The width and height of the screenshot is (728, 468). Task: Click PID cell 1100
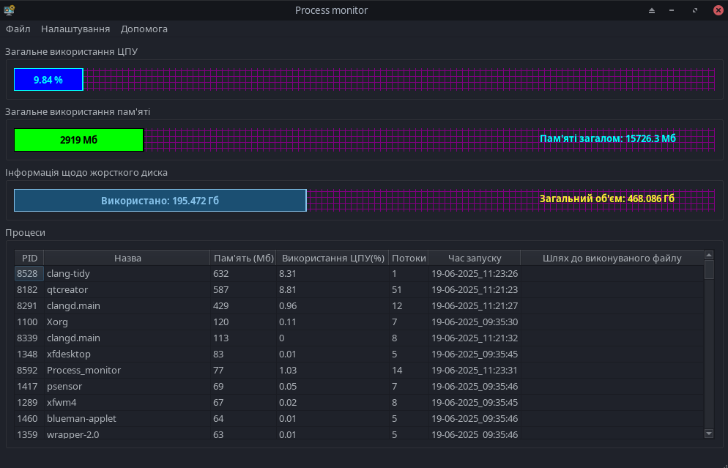click(x=27, y=322)
